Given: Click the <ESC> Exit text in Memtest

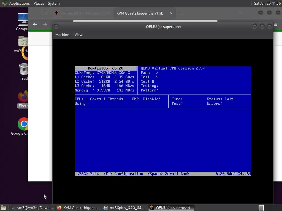Looking at the screenshot, I should (88, 174).
